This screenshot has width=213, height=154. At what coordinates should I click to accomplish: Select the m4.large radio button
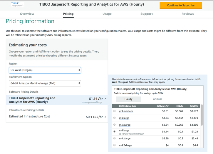coord(115,131)
